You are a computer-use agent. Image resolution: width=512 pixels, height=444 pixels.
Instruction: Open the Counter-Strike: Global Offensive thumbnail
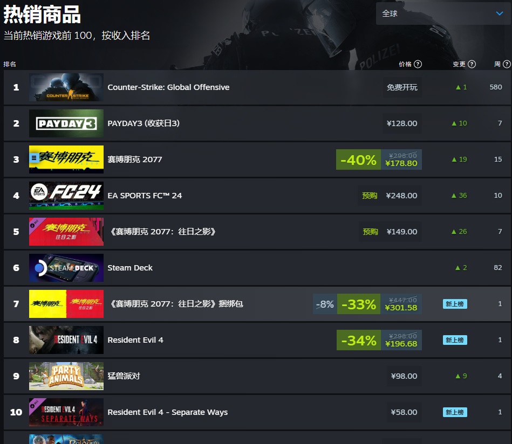click(66, 87)
